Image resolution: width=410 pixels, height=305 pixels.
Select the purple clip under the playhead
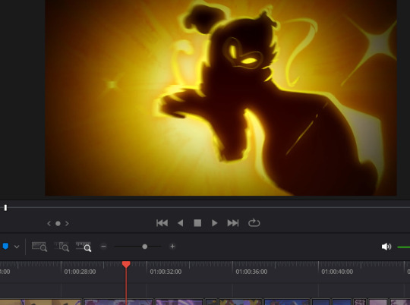[118, 302]
